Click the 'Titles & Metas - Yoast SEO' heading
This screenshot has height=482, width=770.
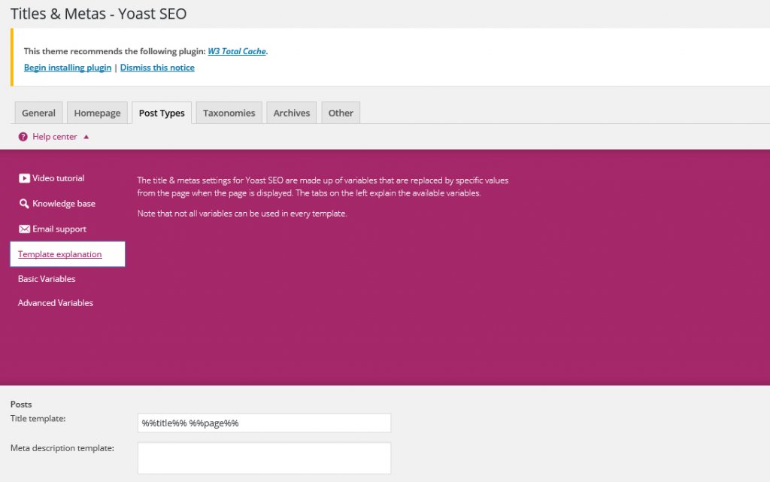[x=99, y=14]
